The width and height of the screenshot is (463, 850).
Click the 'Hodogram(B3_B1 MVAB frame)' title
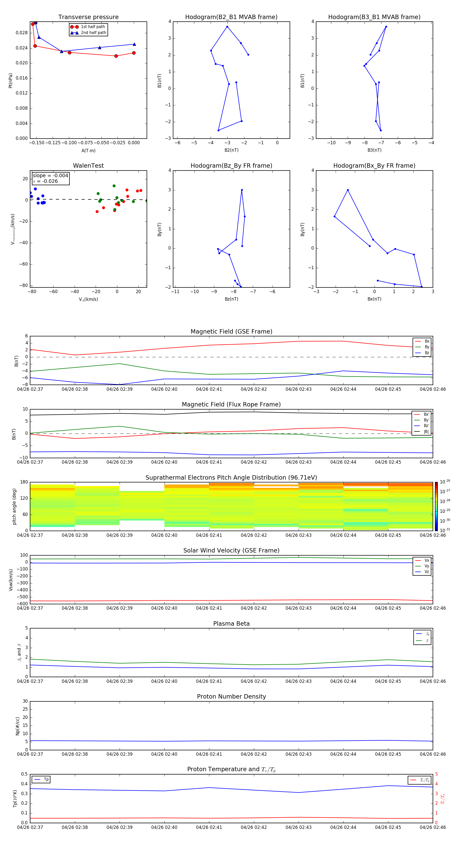tap(374, 17)
